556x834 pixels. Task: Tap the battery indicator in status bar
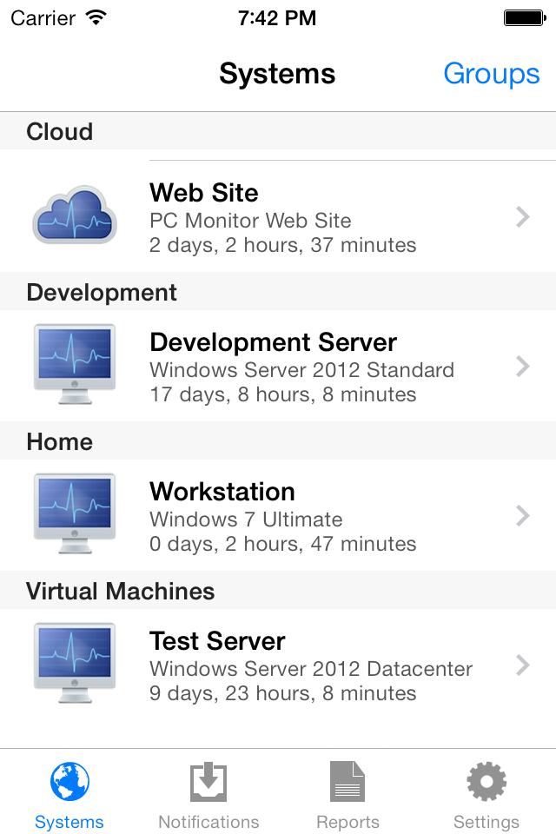pyautogui.click(x=524, y=17)
